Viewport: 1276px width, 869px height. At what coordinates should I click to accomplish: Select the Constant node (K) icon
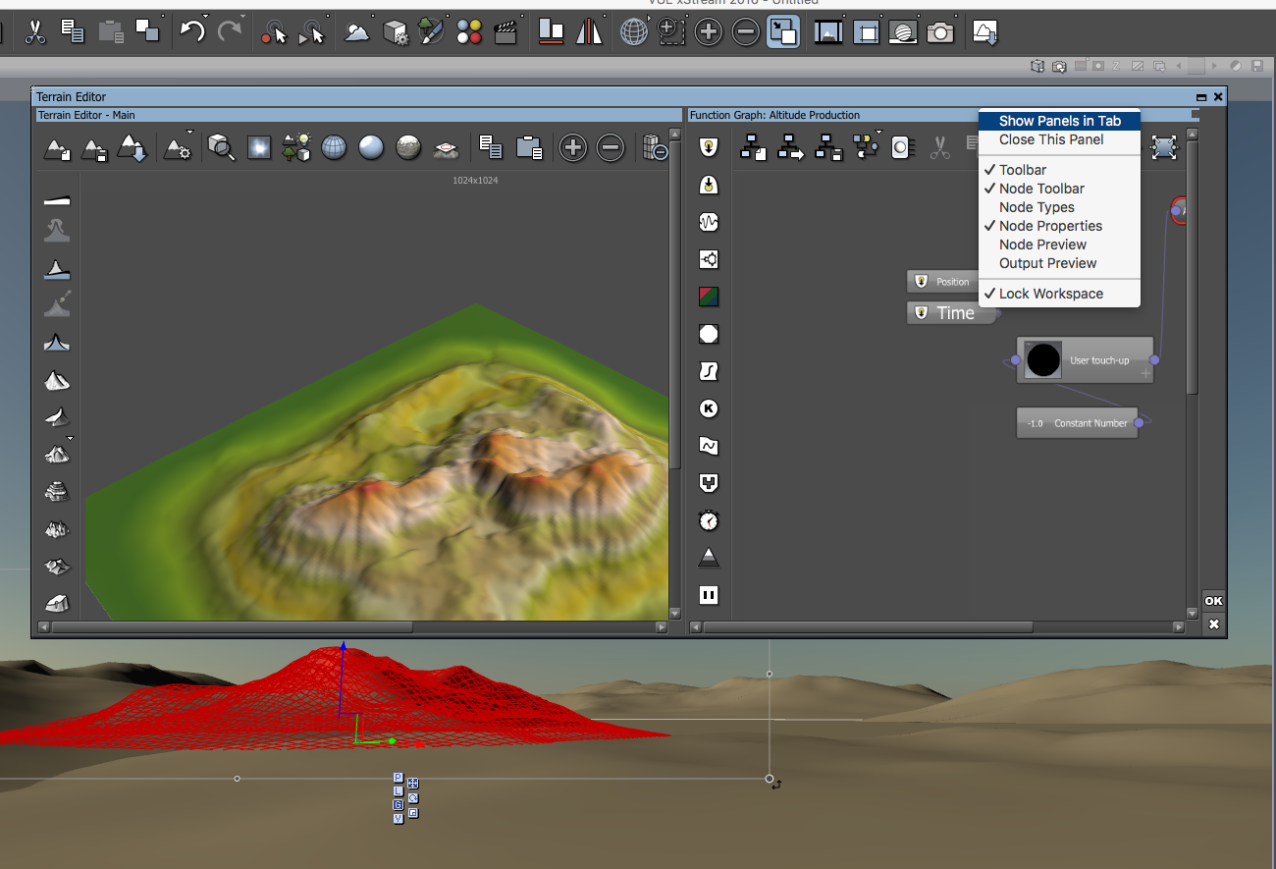(x=709, y=408)
